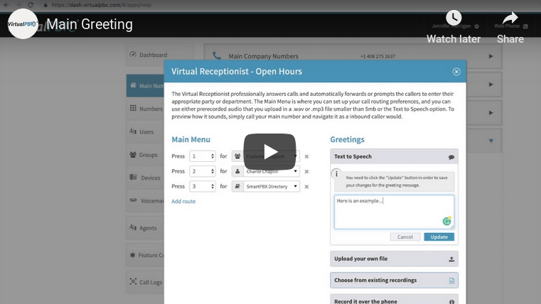Click Add route link

[183, 201]
